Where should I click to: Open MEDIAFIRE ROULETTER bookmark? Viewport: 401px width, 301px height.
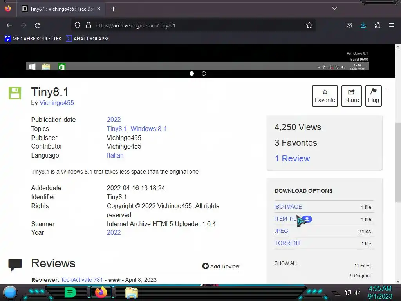33,39
